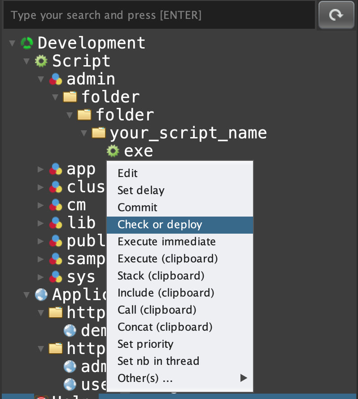The image size is (358, 399).
Task: Collapse the admin node arrow
Action: [x=41, y=79]
